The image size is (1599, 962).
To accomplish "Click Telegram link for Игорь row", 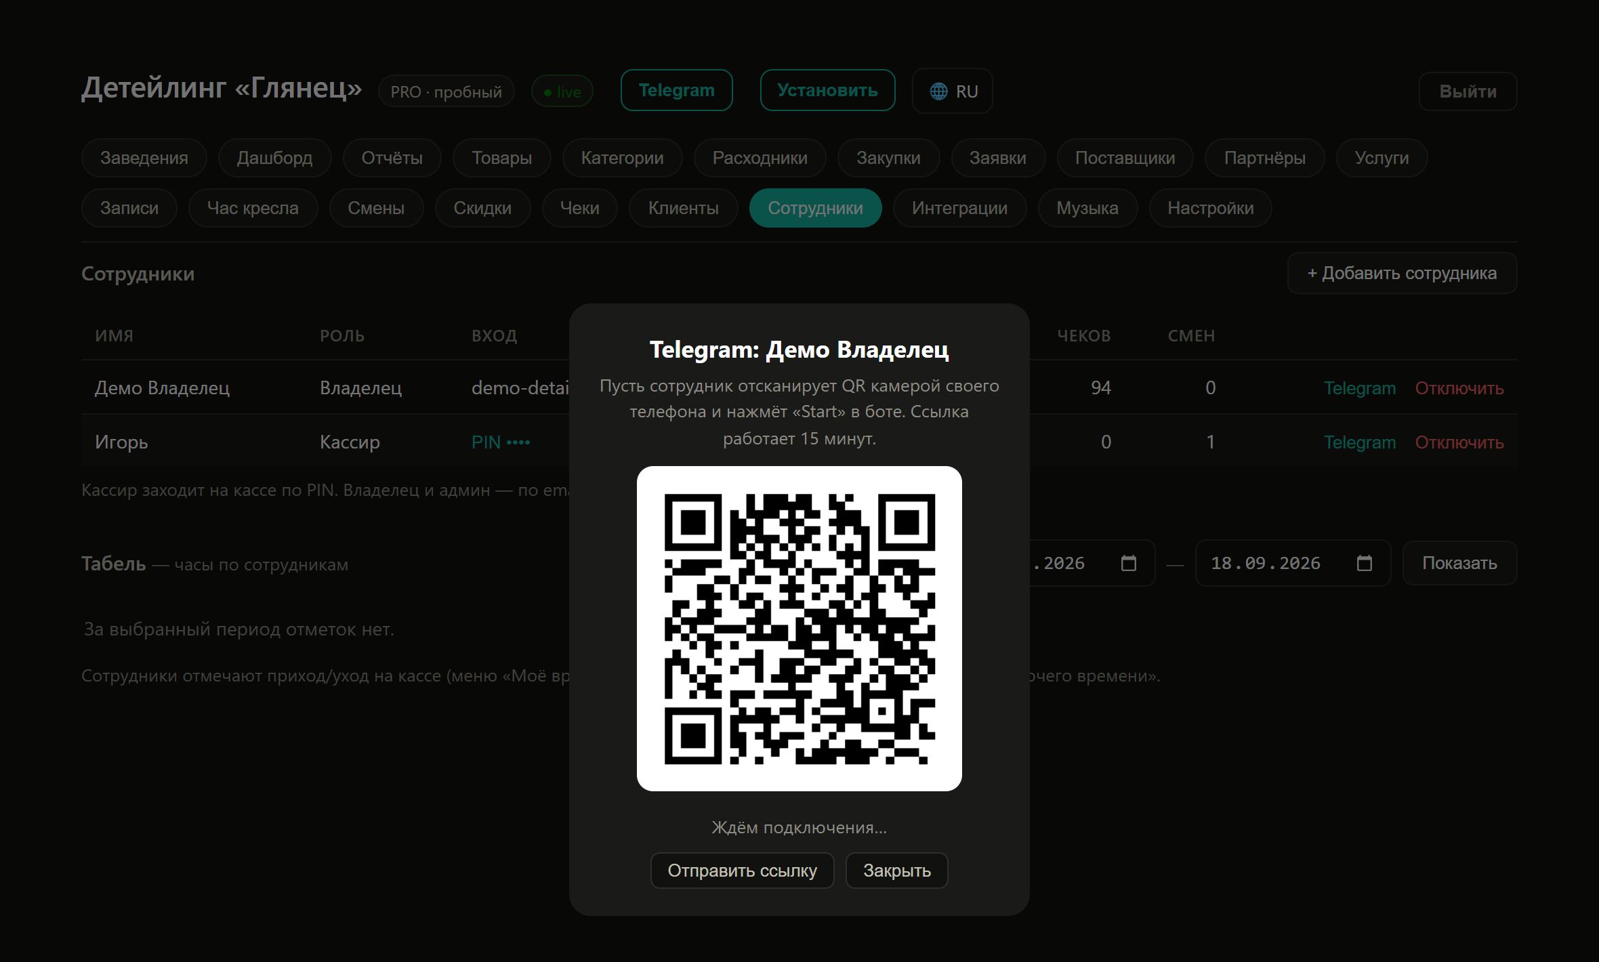I will point(1360,442).
